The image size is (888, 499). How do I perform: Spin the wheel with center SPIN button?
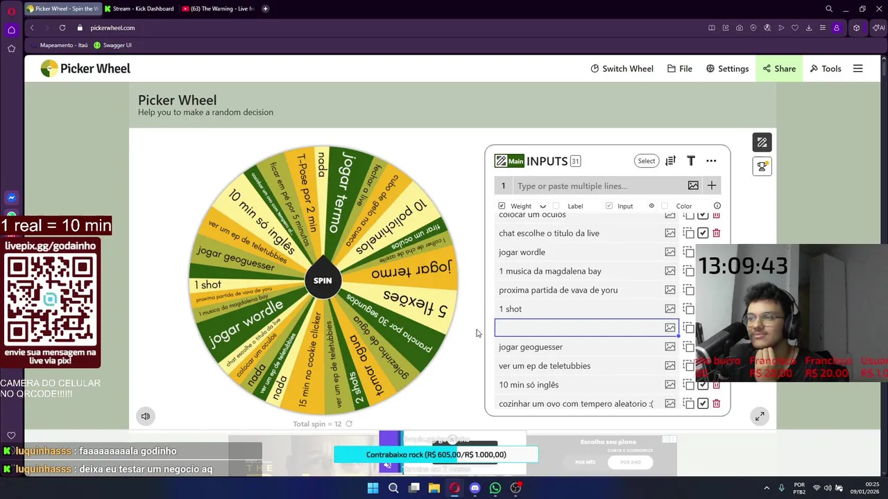[x=323, y=281]
